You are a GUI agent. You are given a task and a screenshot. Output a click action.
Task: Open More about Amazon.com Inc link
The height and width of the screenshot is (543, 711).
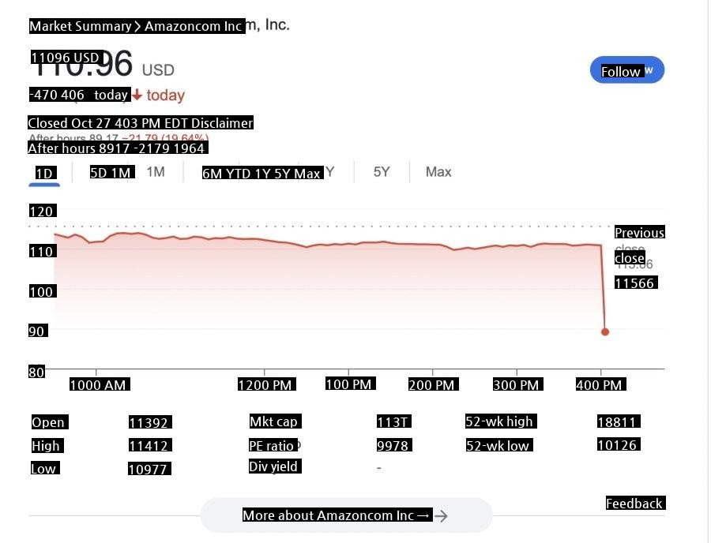[337, 515]
